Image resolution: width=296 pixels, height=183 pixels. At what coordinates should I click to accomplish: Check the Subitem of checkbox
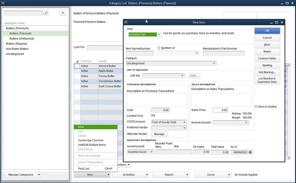pos(159,48)
